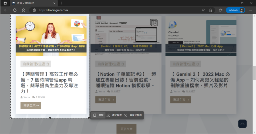Click author Yuria on Gemini card
Viewport: 256px width, 134px height.
[176, 91]
